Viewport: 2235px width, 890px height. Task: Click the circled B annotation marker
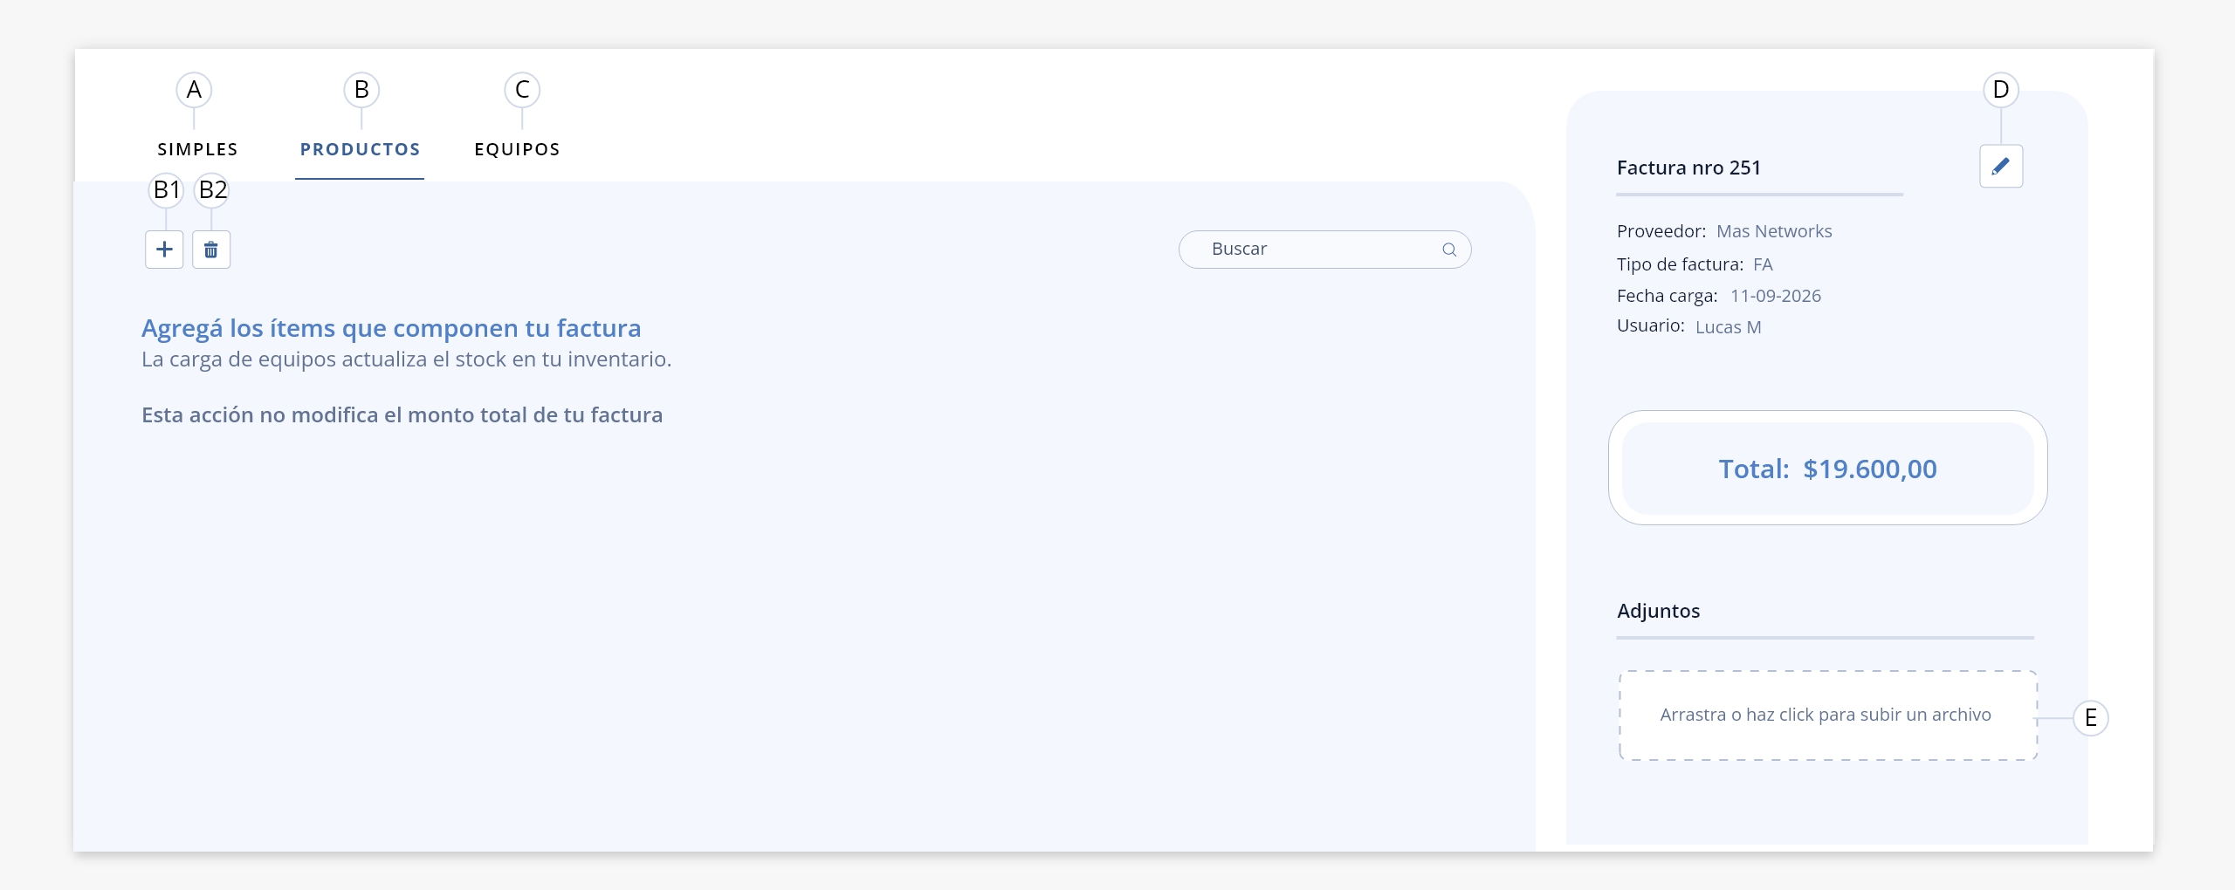pos(361,89)
